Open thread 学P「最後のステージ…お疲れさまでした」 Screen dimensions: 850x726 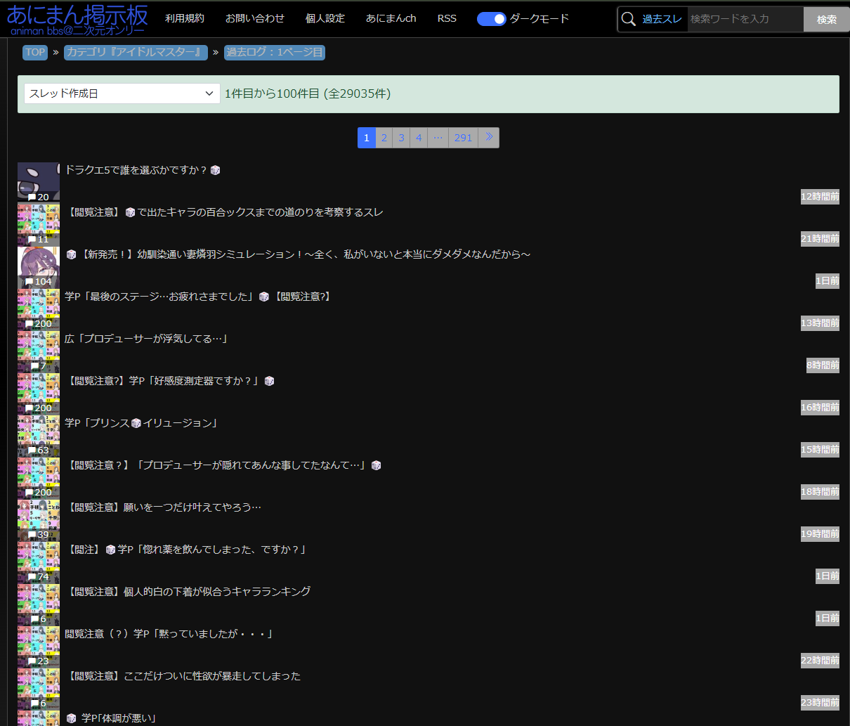click(x=199, y=297)
